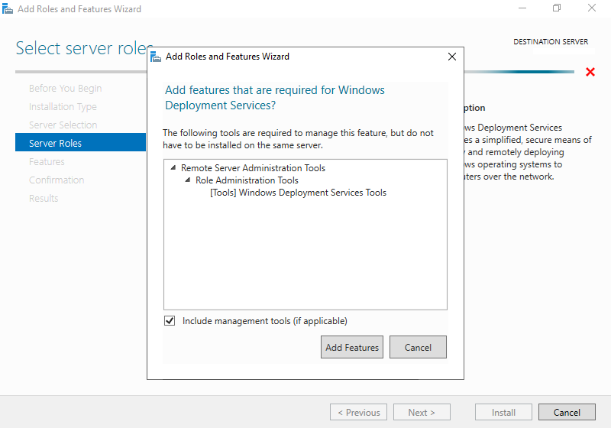Cancel the main wizard window
This screenshot has width=611, height=428.
coord(567,412)
